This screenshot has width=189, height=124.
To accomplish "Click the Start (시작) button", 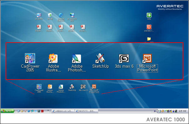I will pyautogui.click(x=7, y=111).
